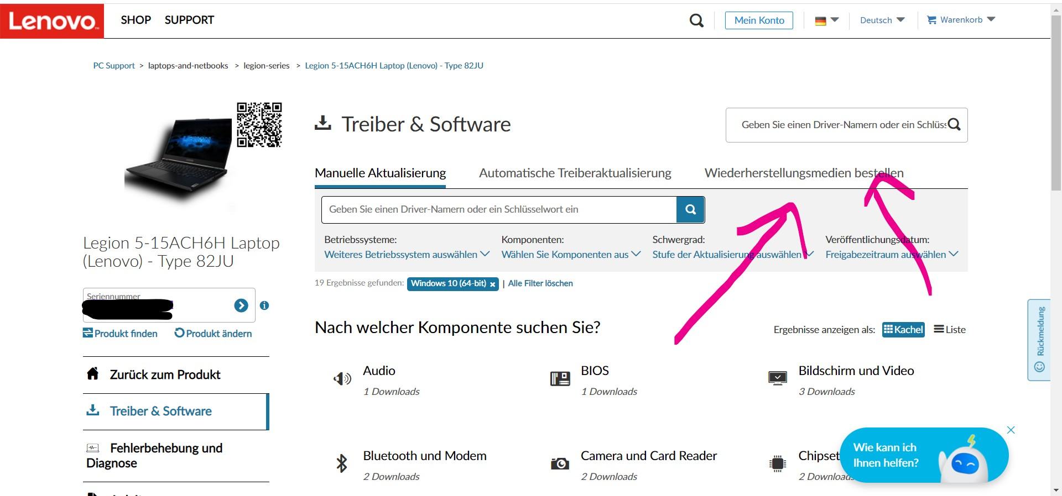This screenshot has width=1062, height=496.
Task: Open the Audio category
Action: pyautogui.click(x=379, y=371)
